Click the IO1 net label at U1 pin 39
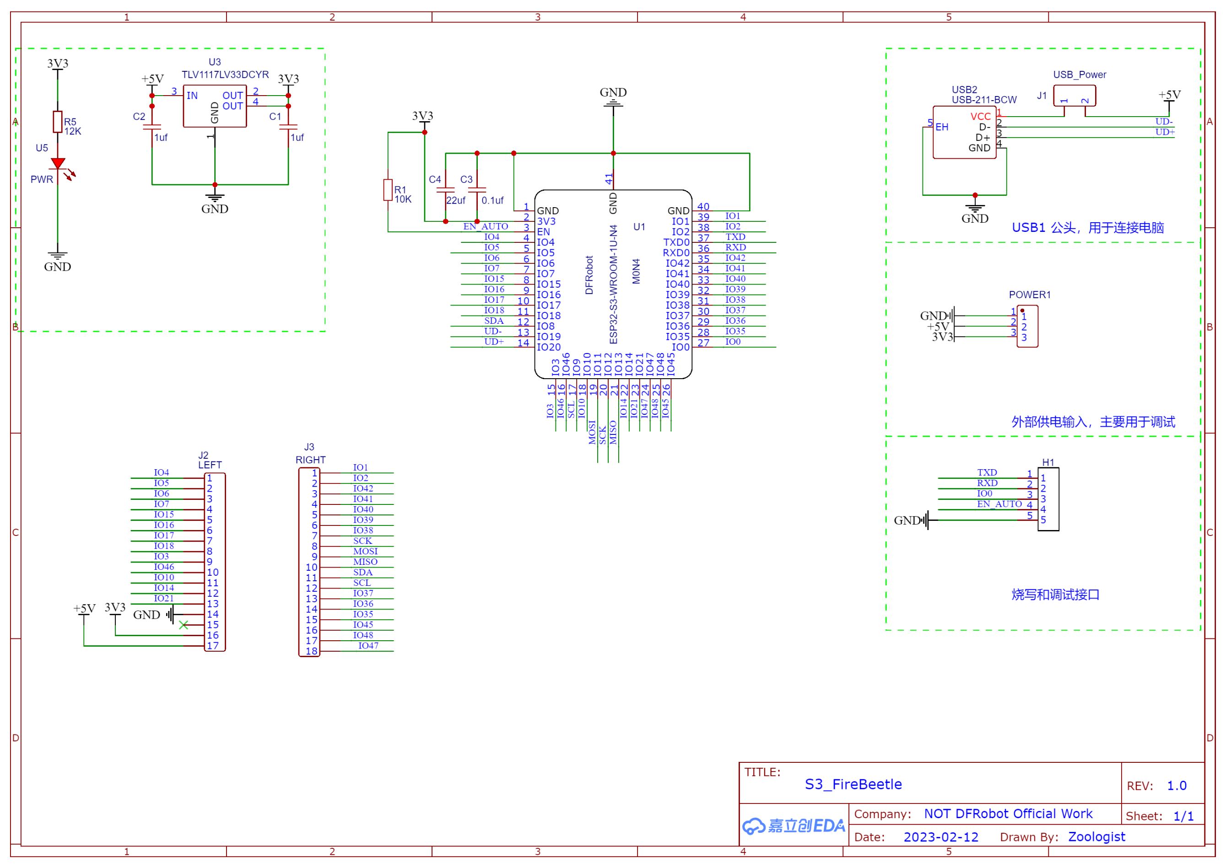 point(732,216)
